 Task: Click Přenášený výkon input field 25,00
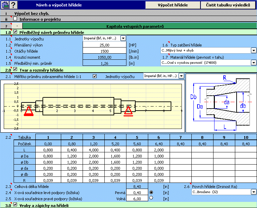[x=105, y=45]
